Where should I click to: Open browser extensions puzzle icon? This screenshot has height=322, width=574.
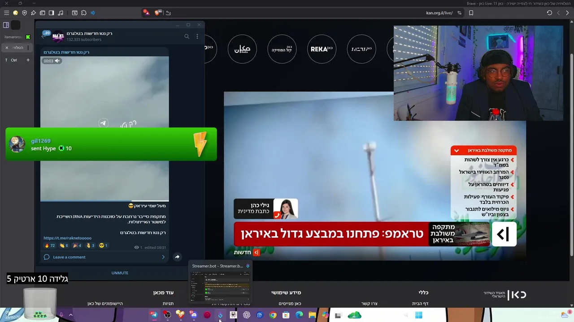tap(84, 13)
